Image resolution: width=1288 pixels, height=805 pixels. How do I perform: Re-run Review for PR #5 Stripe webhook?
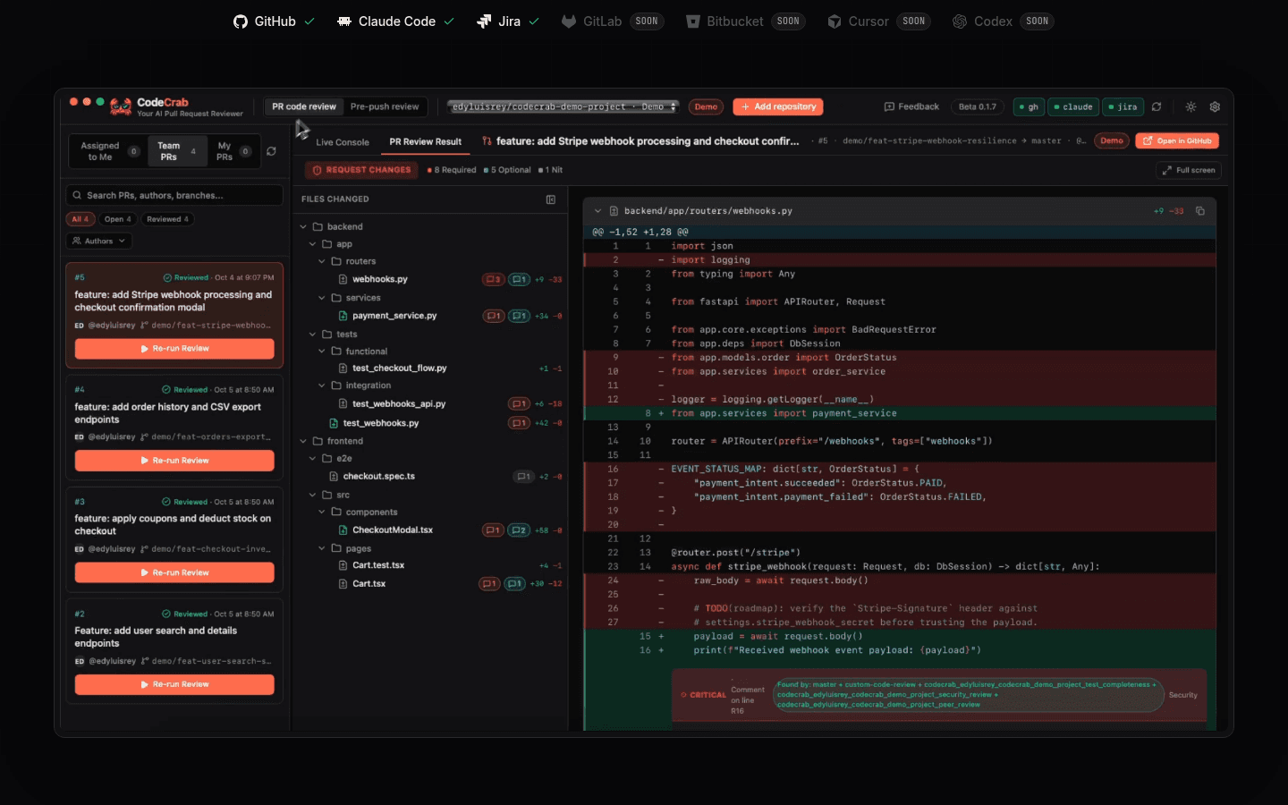coord(174,349)
